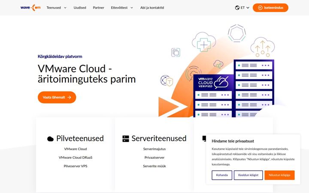Click the Serveriteenused heading
This screenshot has width=309, height=193.
point(159,139)
